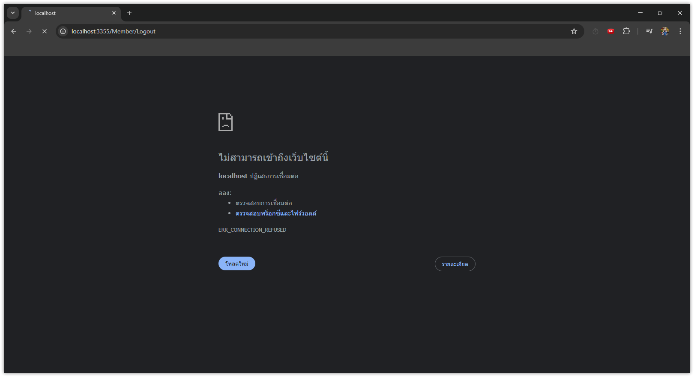This screenshot has width=694, height=377.
Task: Expand the tab search dropdown
Action: (13, 13)
